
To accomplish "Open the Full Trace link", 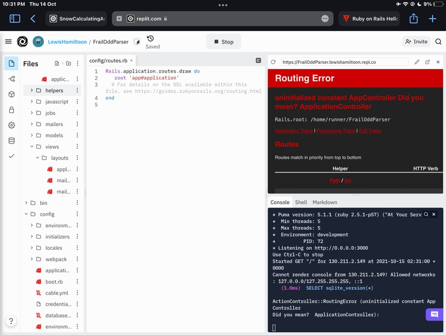I will (x=370, y=131).
